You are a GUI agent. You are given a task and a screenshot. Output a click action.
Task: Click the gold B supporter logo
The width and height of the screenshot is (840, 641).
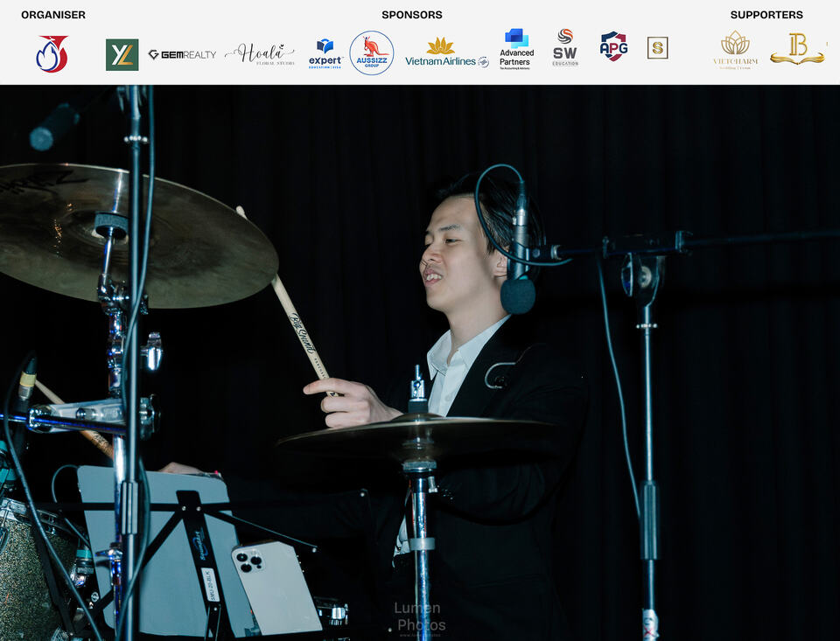pyautogui.click(x=798, y=49)
